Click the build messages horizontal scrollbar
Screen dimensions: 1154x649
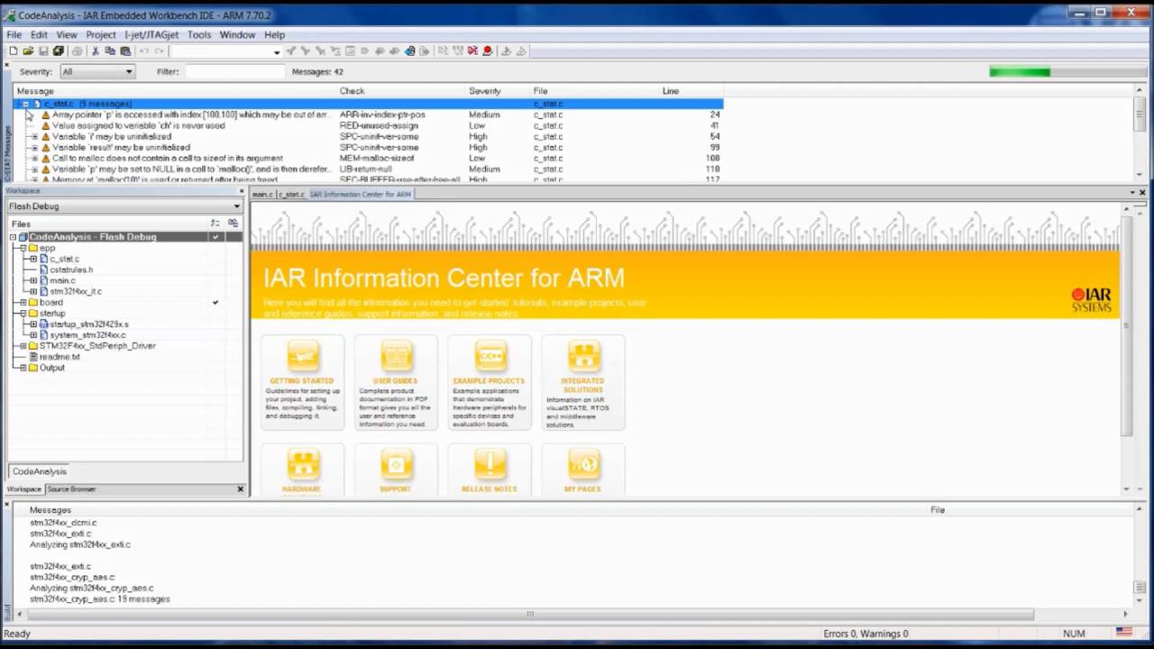click(x=530, y=614)
